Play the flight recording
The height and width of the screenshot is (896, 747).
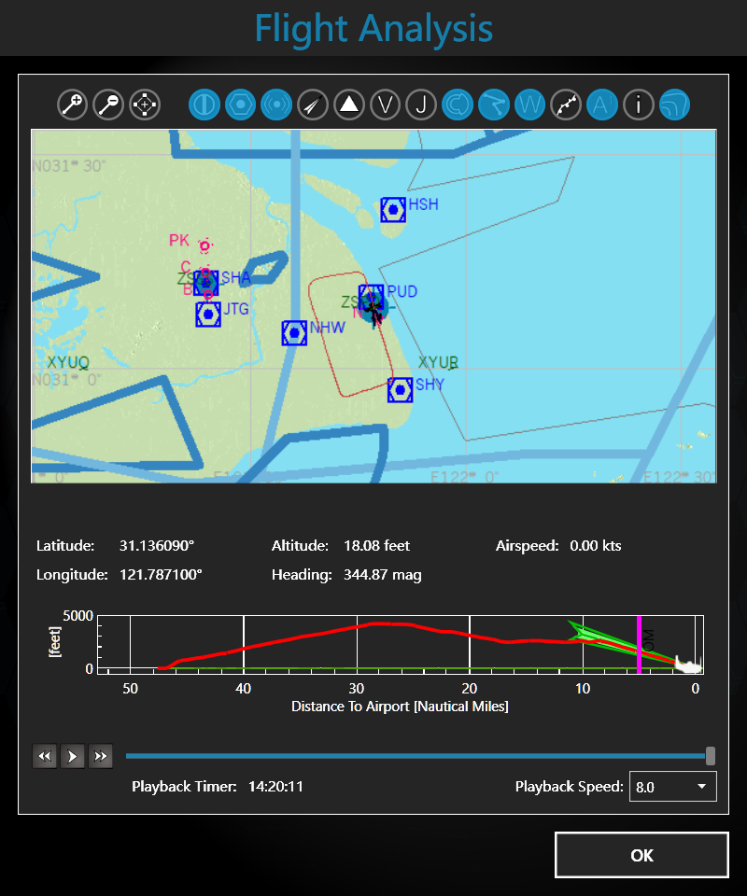[x=73, y=757]
